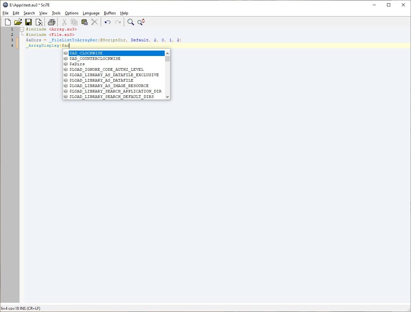The width and height of the screenshot is (411, 312).
Task: Print the document using the printer icon
Action: coord(51,22)
